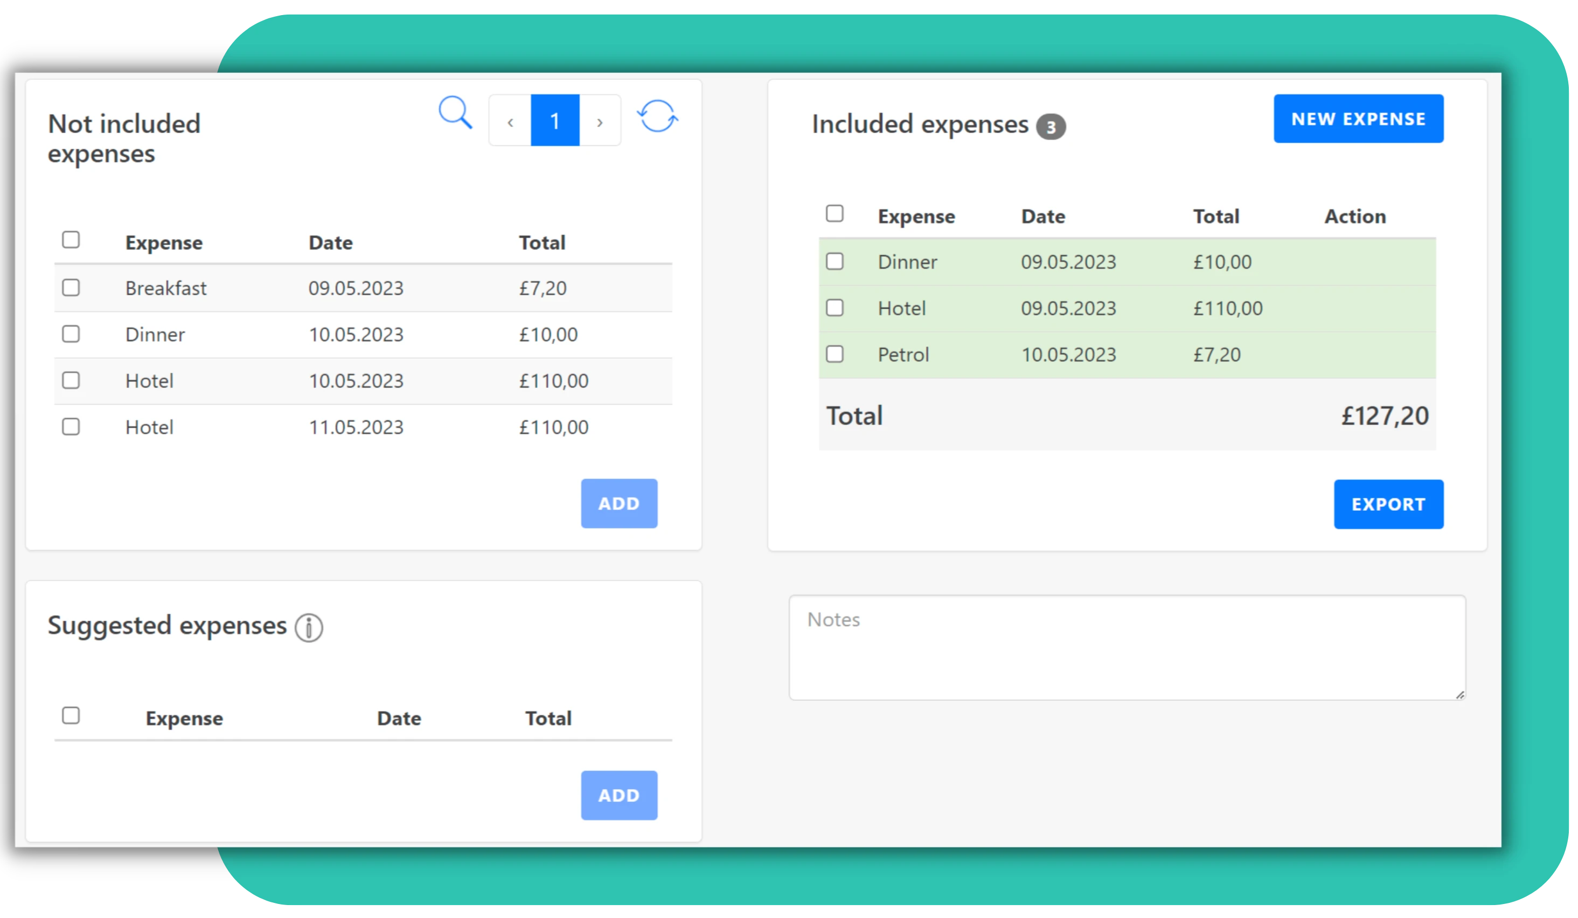Click the included Hotel £110,00 amount
This screenshot has width=1578, height=918.
pyautogui.click(x=1228, y=308)
